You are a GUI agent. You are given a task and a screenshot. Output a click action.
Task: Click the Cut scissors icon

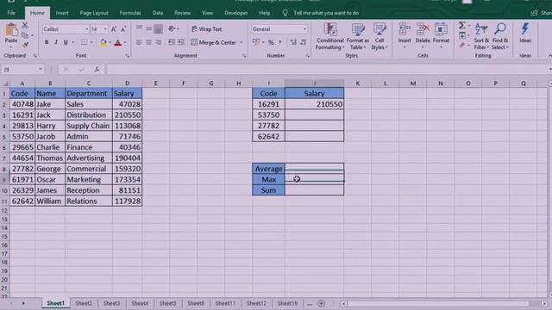click(x=25, y=26)
